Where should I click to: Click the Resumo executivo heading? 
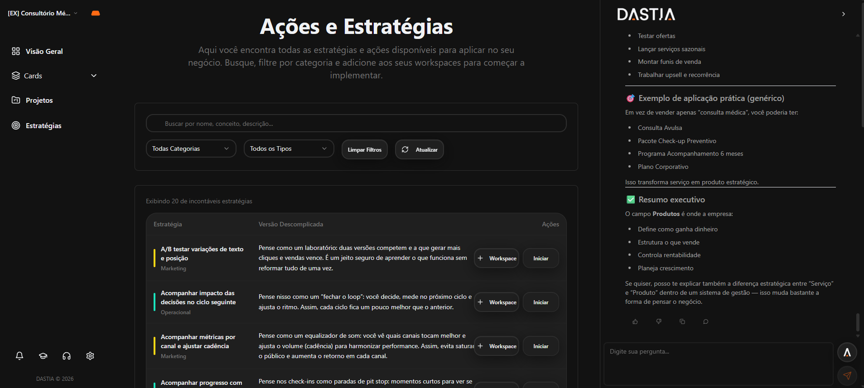click(671, 200)
